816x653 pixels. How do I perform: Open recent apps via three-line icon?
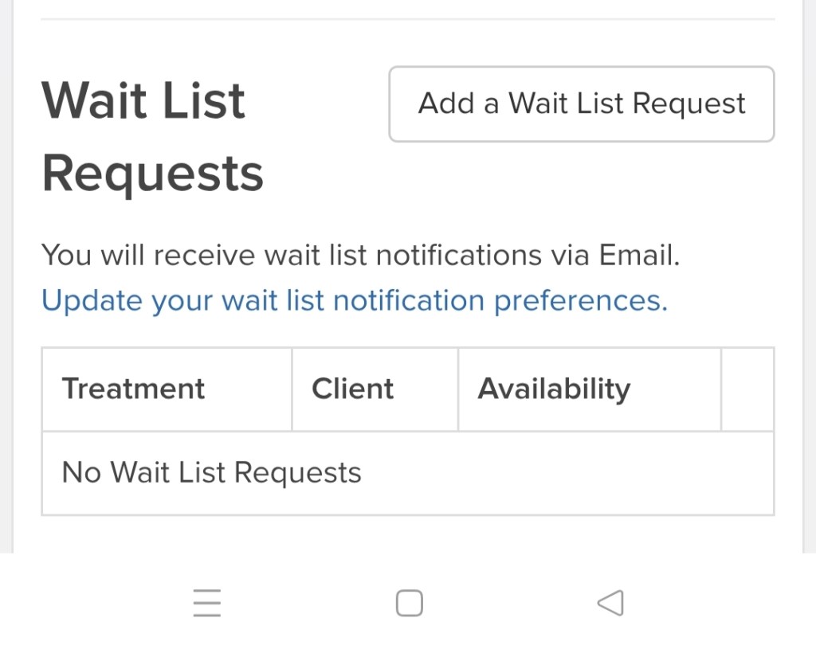pyautogui.click(x=207, y=604)
